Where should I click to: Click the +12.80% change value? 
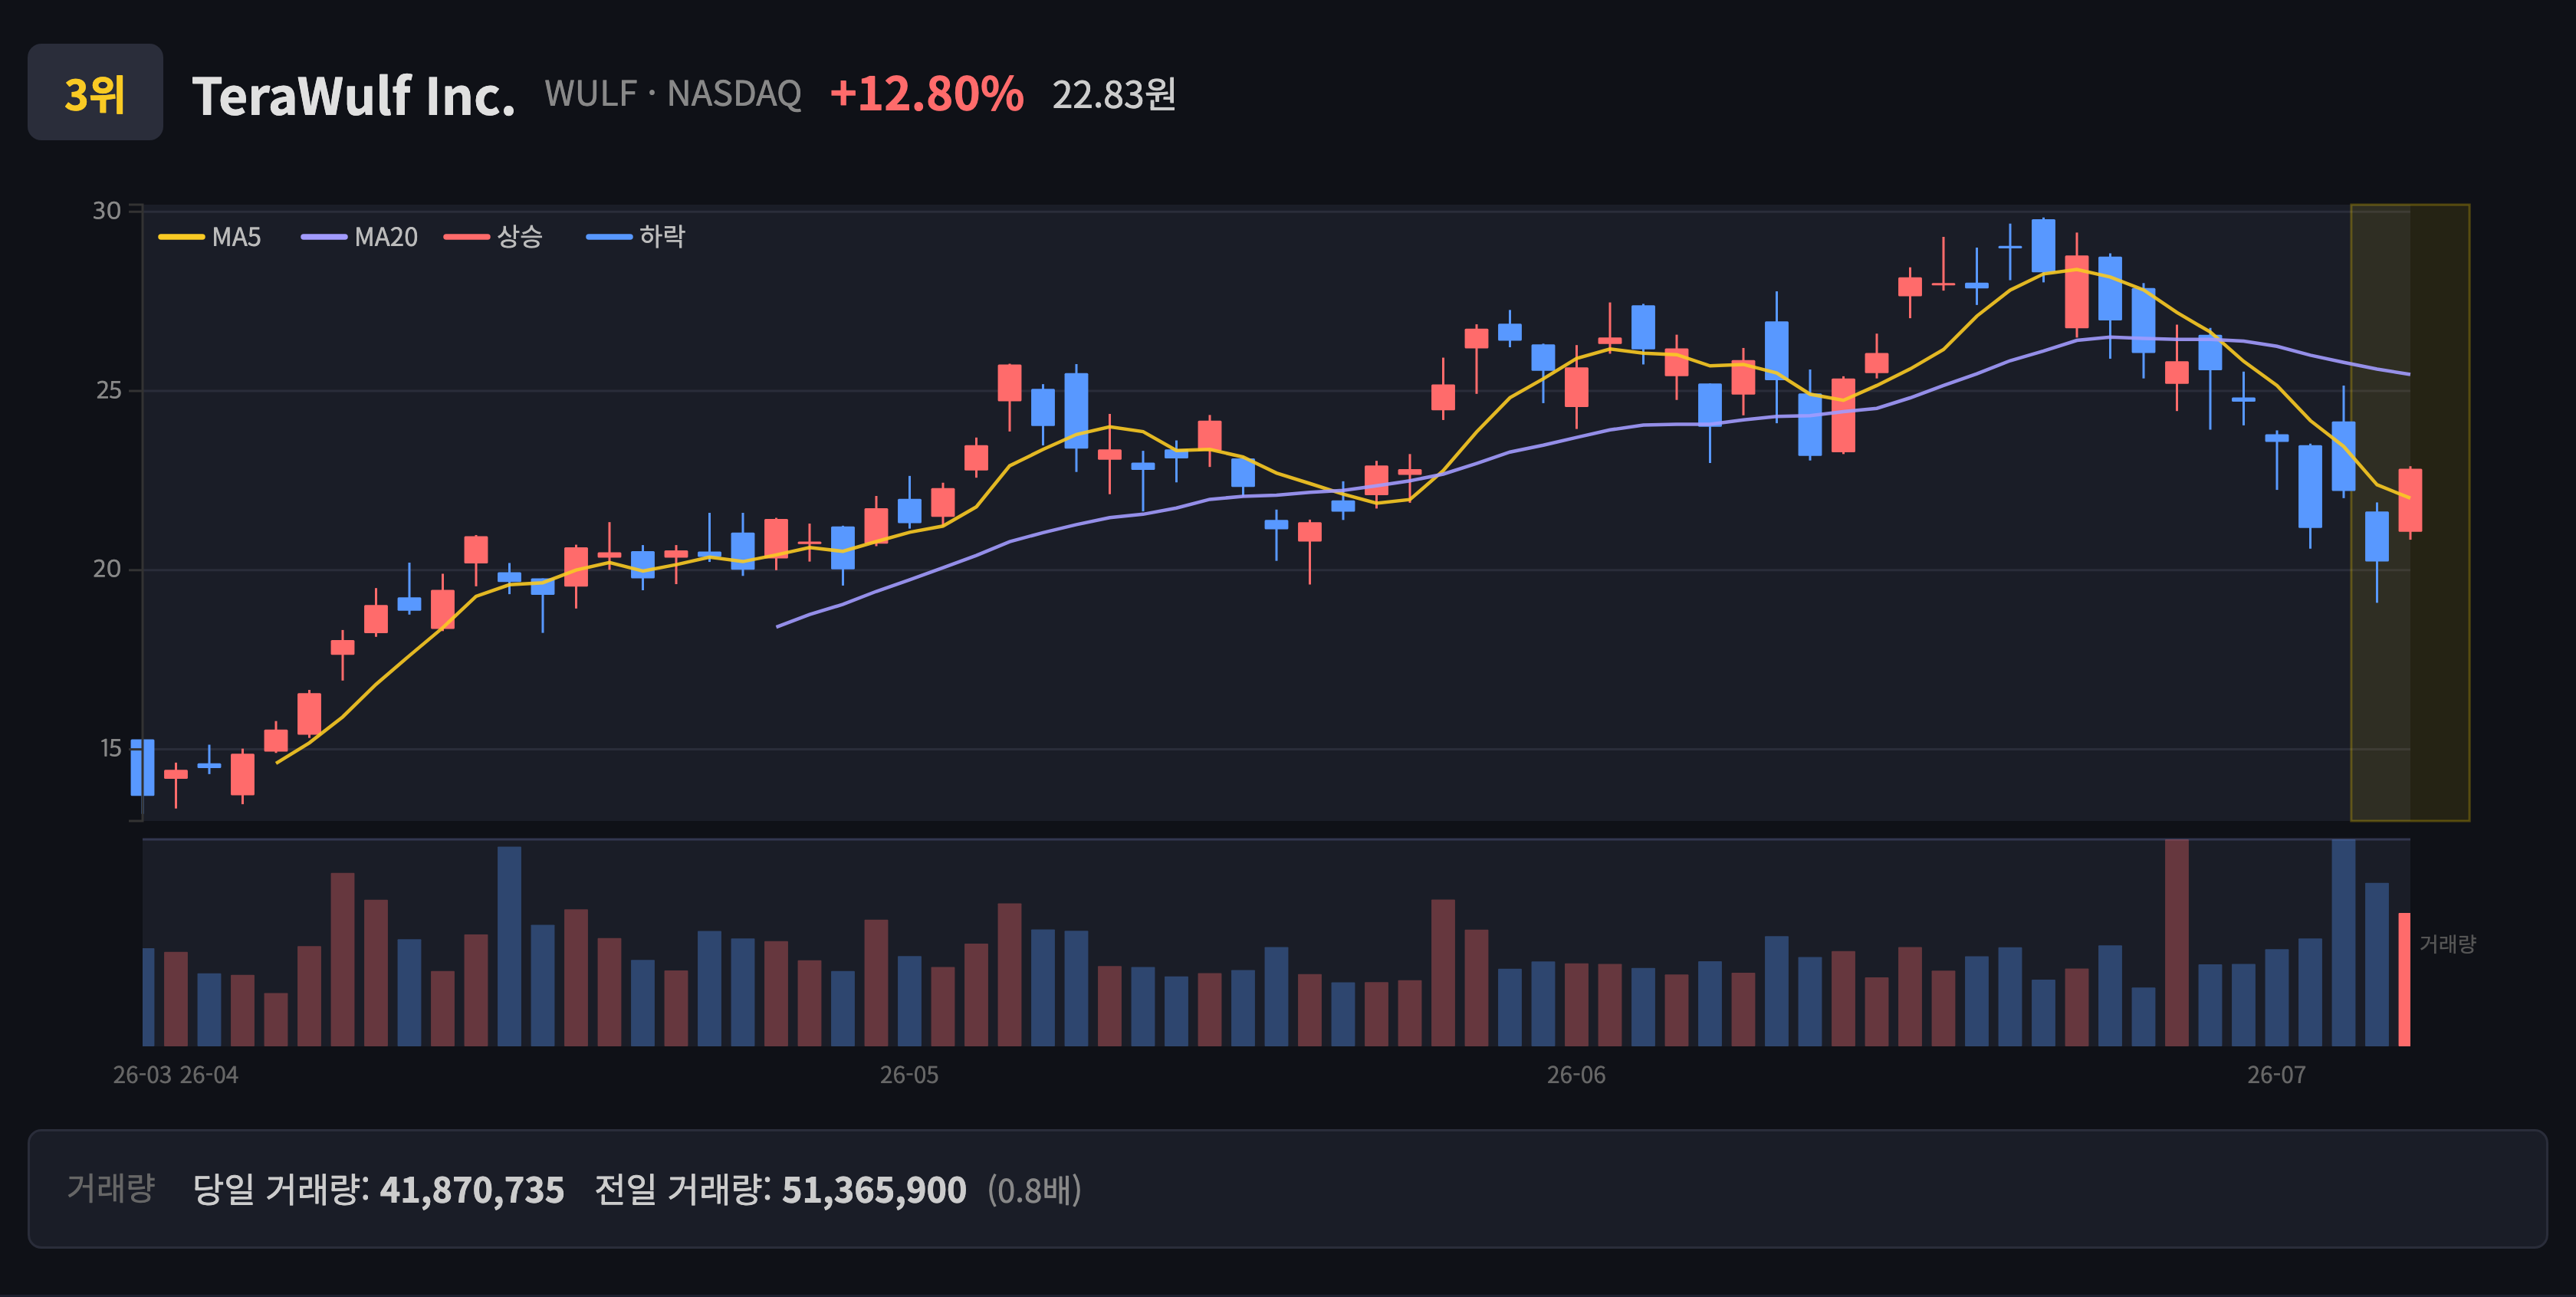tap(926, 94)
